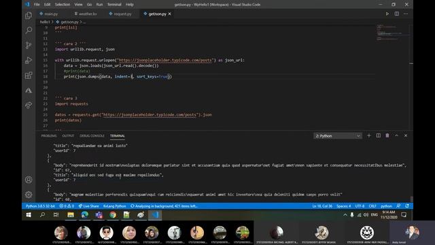Open the Live Share view in activity bar
The height and width of the screenshot is (245, 435).
(x=29, y=105)
